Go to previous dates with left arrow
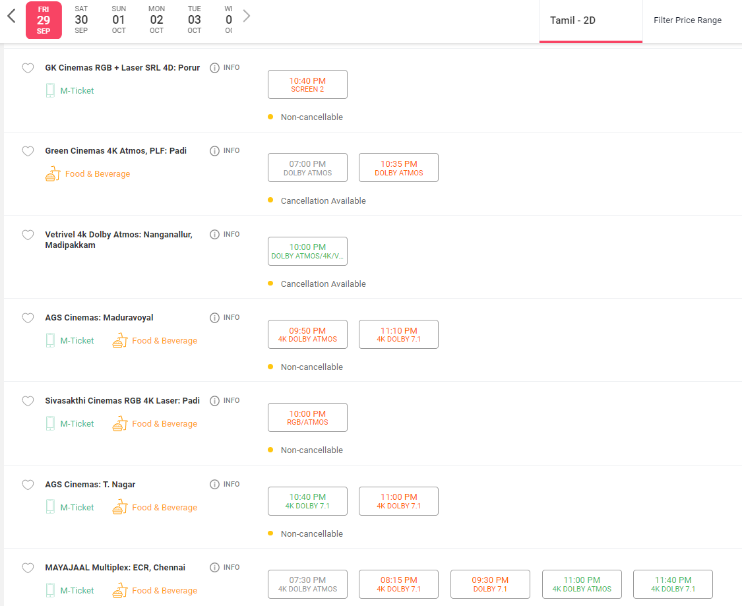Screen dimensions: 742x606 [x=11, y=16]
